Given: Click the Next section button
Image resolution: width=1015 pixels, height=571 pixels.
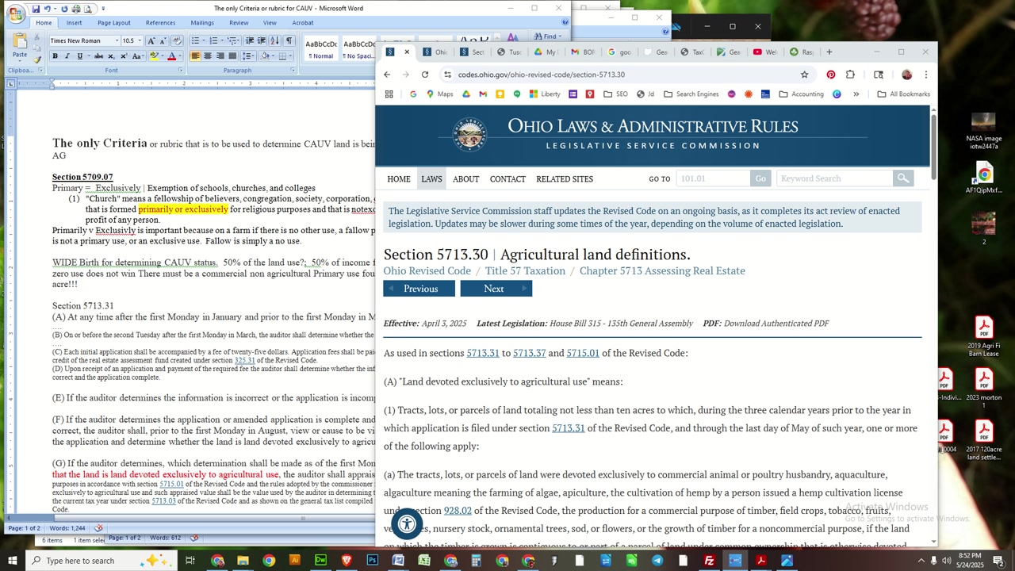Looking at the screenshot, I should [x=495, y=289].
